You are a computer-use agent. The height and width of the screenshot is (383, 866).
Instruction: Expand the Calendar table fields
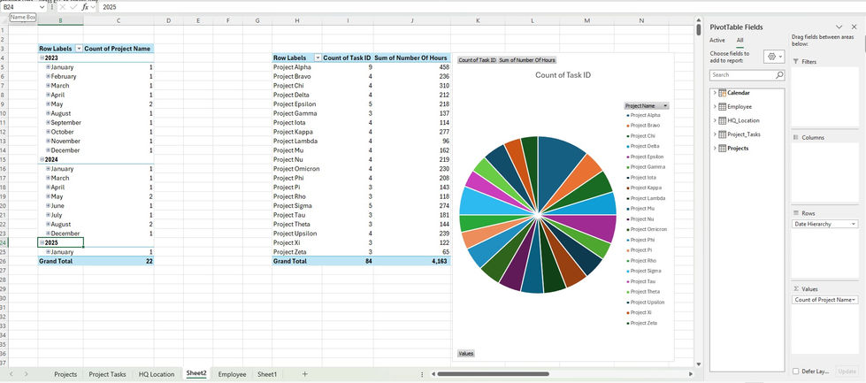(x=715, y=93)
